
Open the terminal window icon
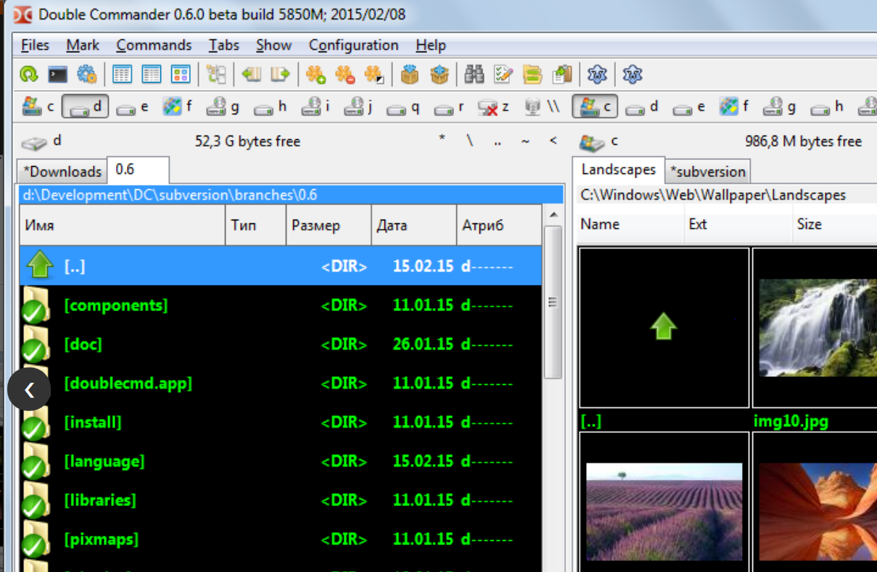point(57,74)
